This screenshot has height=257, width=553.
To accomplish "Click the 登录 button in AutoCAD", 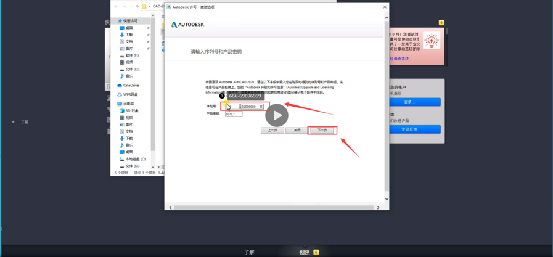I will click(x=415, y=102).
